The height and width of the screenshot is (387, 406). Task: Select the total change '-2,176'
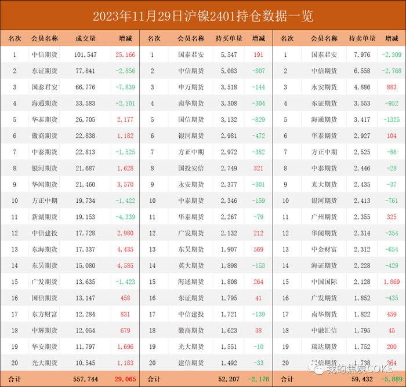click(x=259, y=379)
